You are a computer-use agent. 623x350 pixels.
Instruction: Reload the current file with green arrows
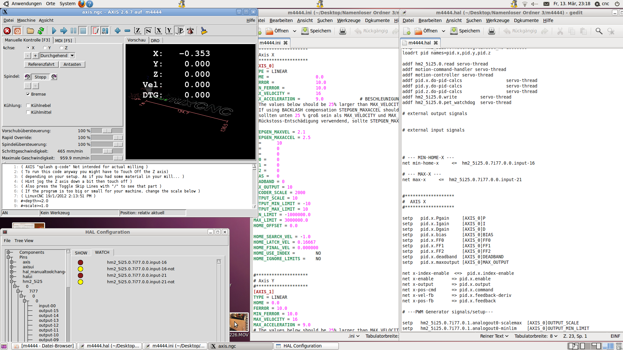(x=41, y=31)
